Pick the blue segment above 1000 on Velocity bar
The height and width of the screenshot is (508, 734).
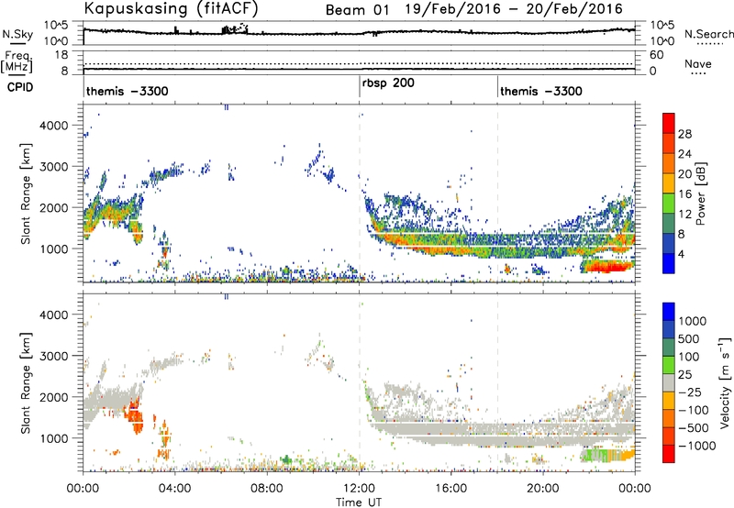tap(669, 312)
